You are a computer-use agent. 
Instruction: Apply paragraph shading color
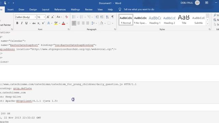[102, 23]
